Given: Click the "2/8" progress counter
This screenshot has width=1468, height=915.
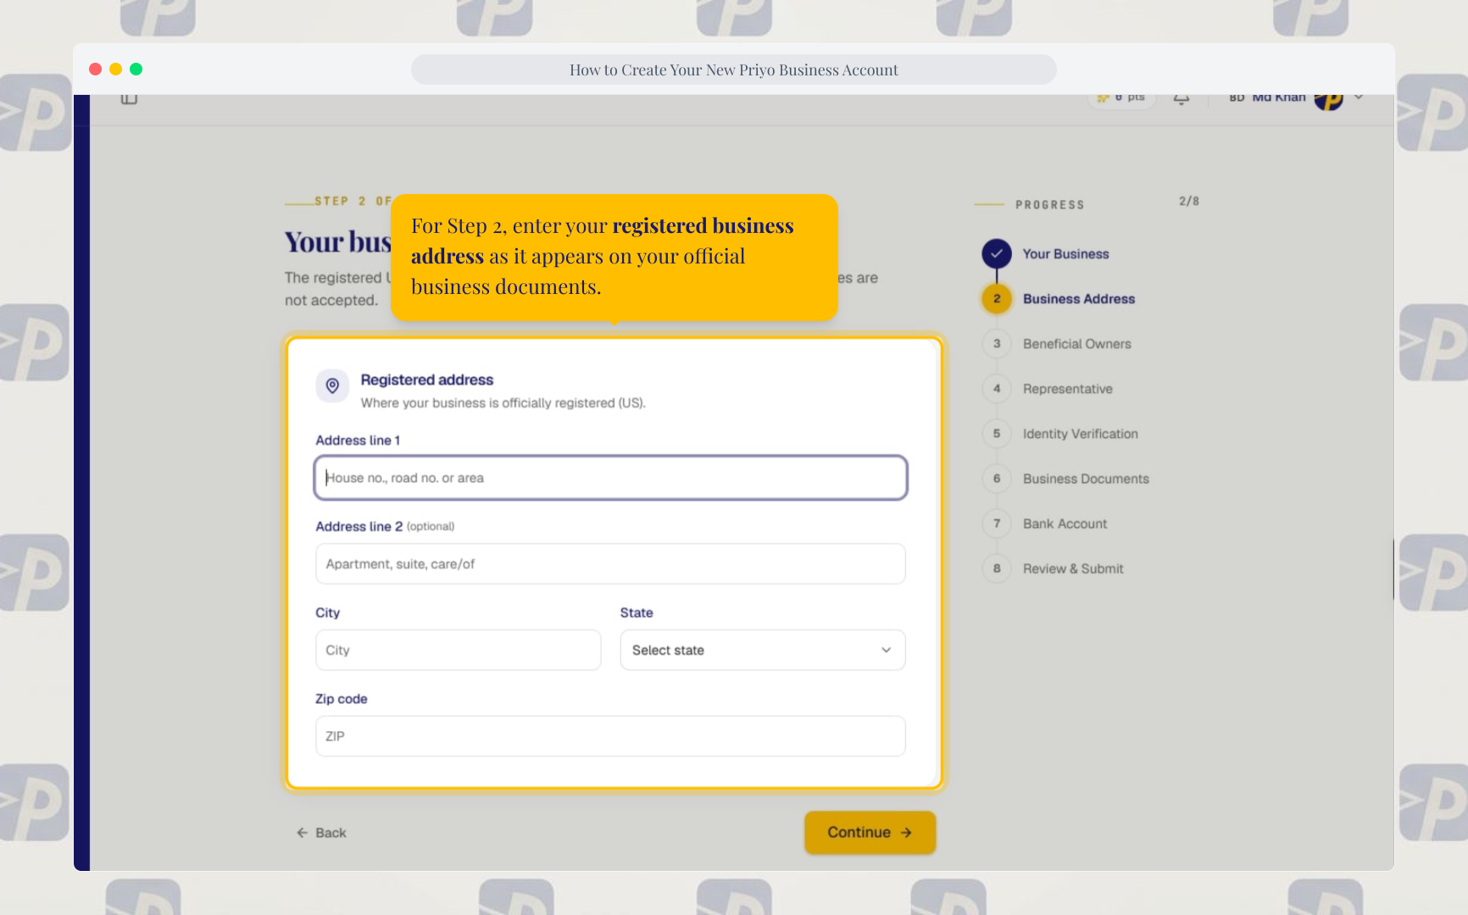Looking at the screenshot, I should click(1189, 202).
